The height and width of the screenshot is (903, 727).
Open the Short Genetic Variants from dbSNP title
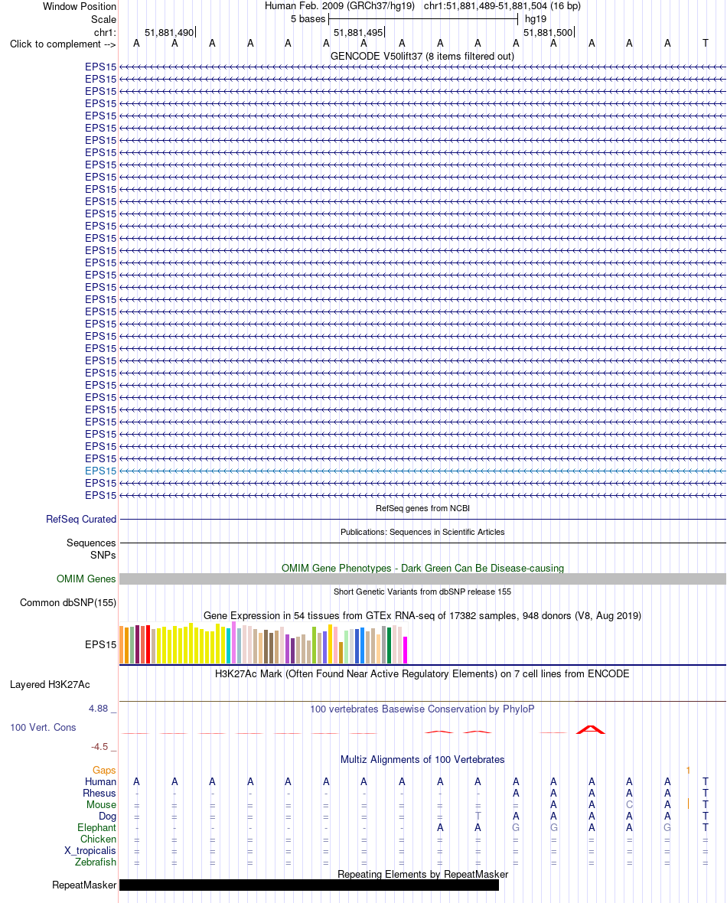coord(422,592)
